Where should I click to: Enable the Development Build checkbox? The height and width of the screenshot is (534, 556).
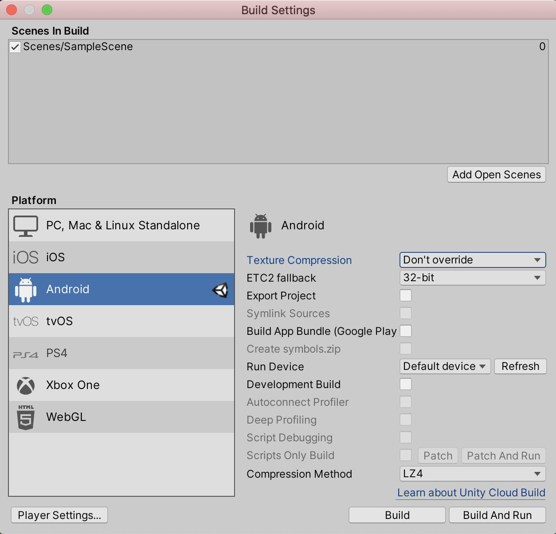coord(406,384)
